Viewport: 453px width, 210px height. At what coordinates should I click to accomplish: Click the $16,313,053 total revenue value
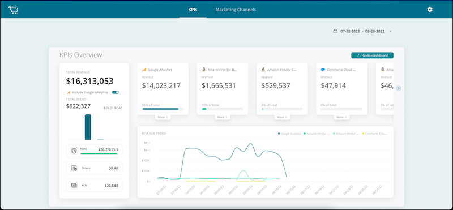[x=90, y=81]
